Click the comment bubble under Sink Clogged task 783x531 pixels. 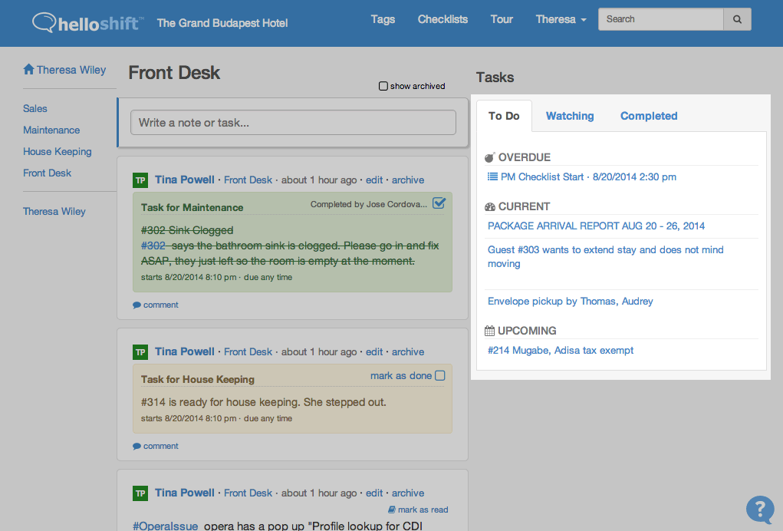[x=137, y=305]
